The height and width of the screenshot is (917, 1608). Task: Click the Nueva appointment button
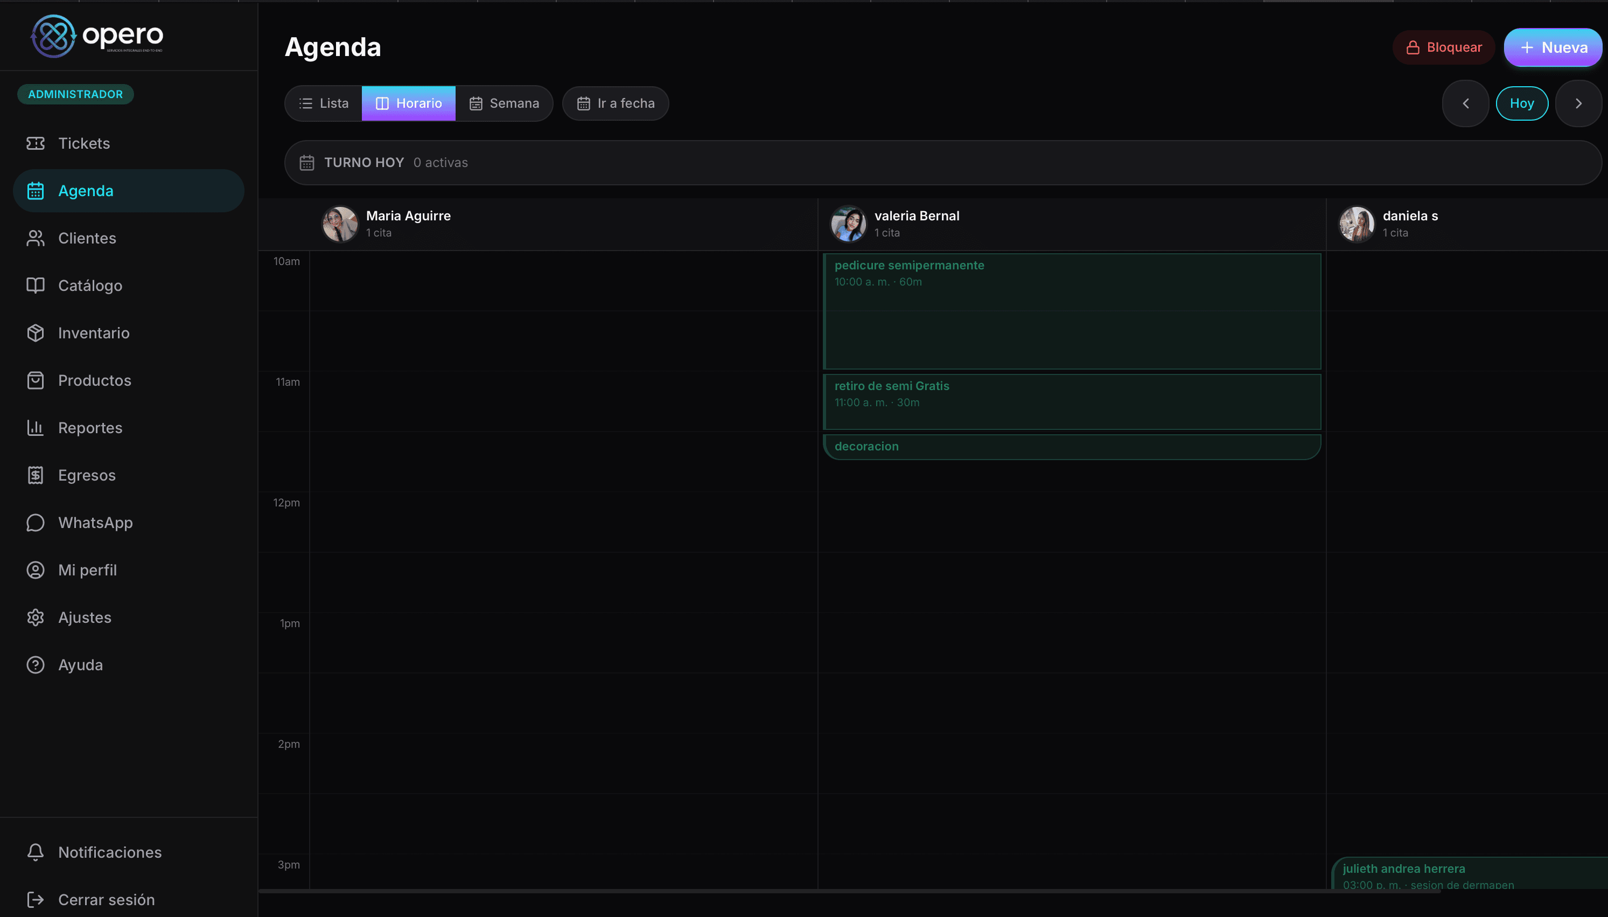[x=1553, y=47]
